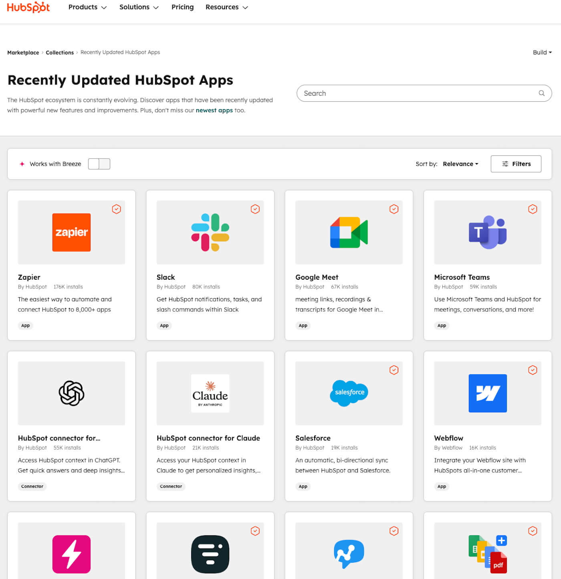
Task: Expand the Products menu
Action: coord(87,7)
